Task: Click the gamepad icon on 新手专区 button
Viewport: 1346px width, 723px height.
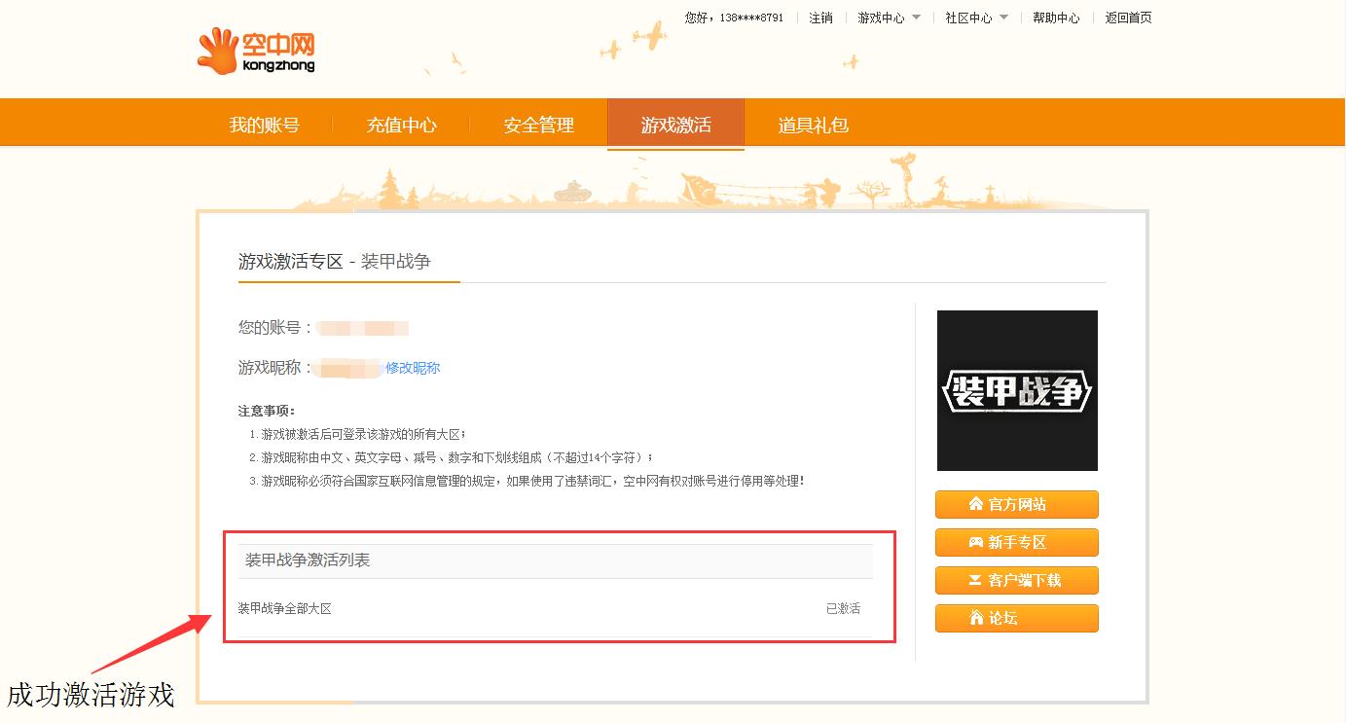Action: 975,542
